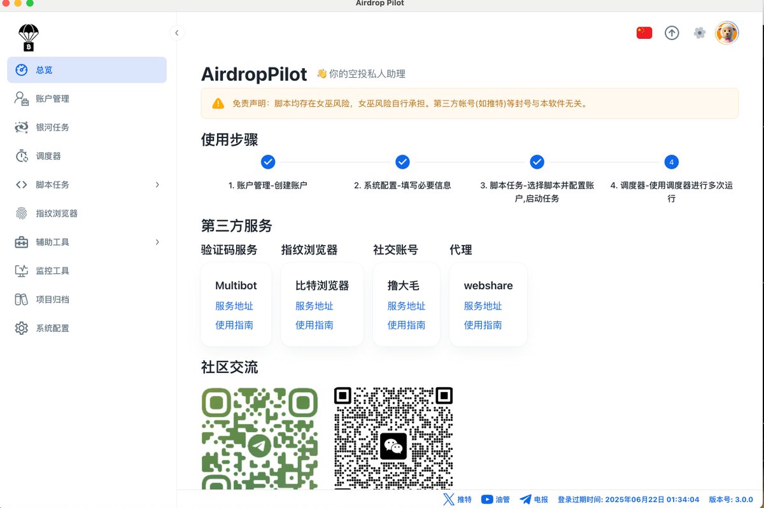Click the warning icon in the disclaimer banner
Screen dimensions: 764x508
point(218,103)
